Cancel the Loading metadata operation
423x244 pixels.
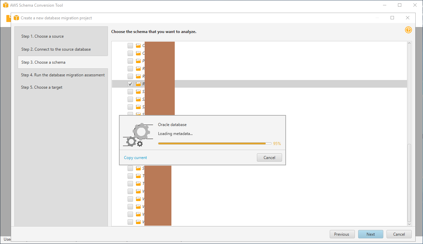(x=269, y=158)
